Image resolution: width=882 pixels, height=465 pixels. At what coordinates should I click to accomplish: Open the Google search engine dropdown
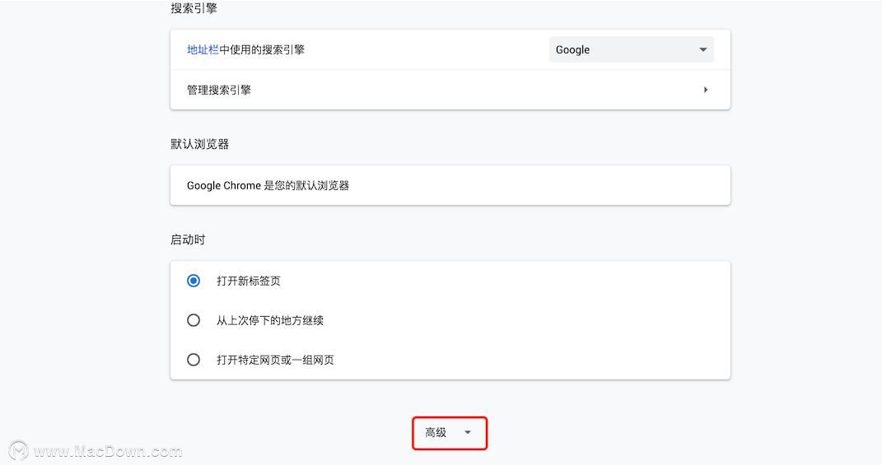tap(631, 49)
